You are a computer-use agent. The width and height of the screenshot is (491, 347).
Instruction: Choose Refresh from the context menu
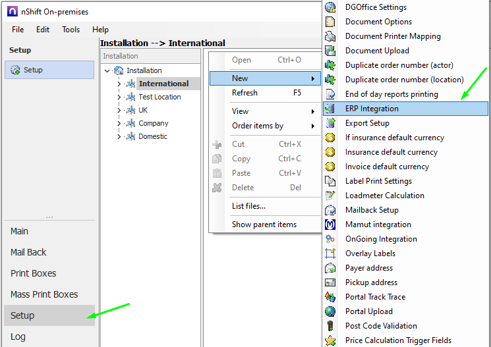coord(265,93)
